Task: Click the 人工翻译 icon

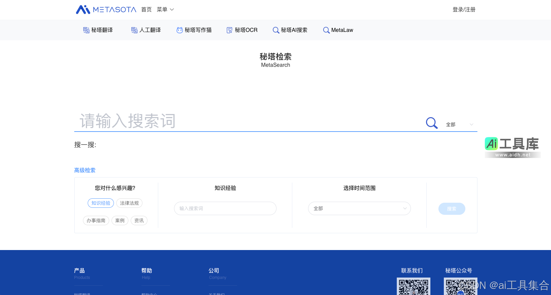Action: 134,30
